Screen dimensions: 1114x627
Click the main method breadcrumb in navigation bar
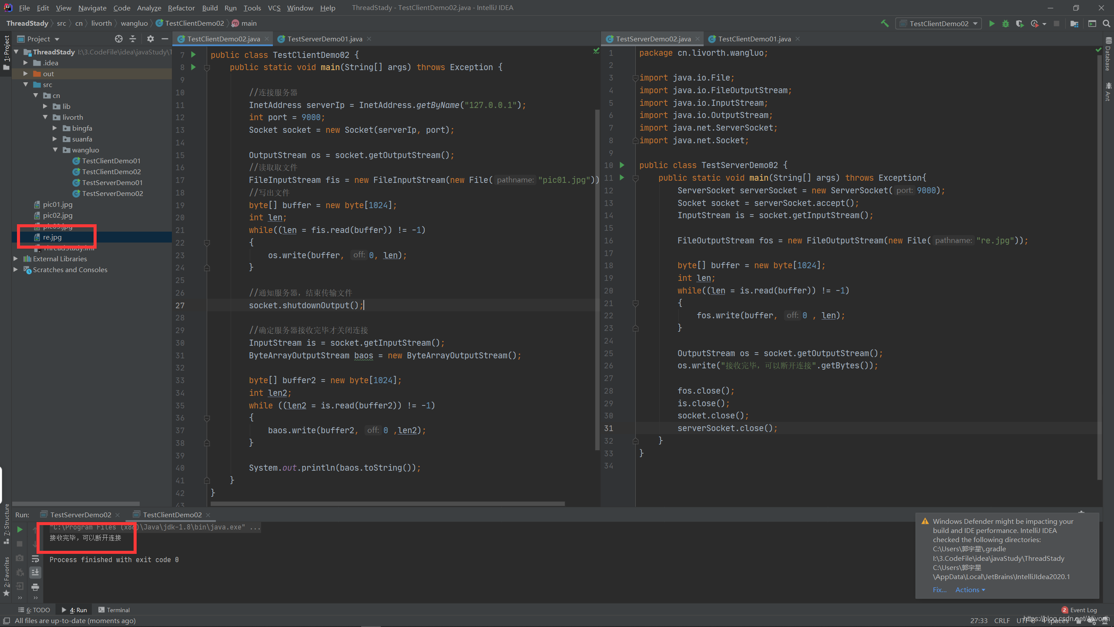(244, 23)
